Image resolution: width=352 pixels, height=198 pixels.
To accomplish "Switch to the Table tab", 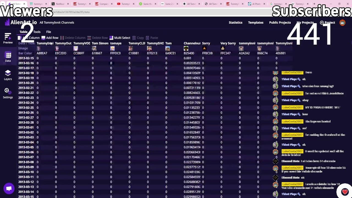I will pos(23,32).
